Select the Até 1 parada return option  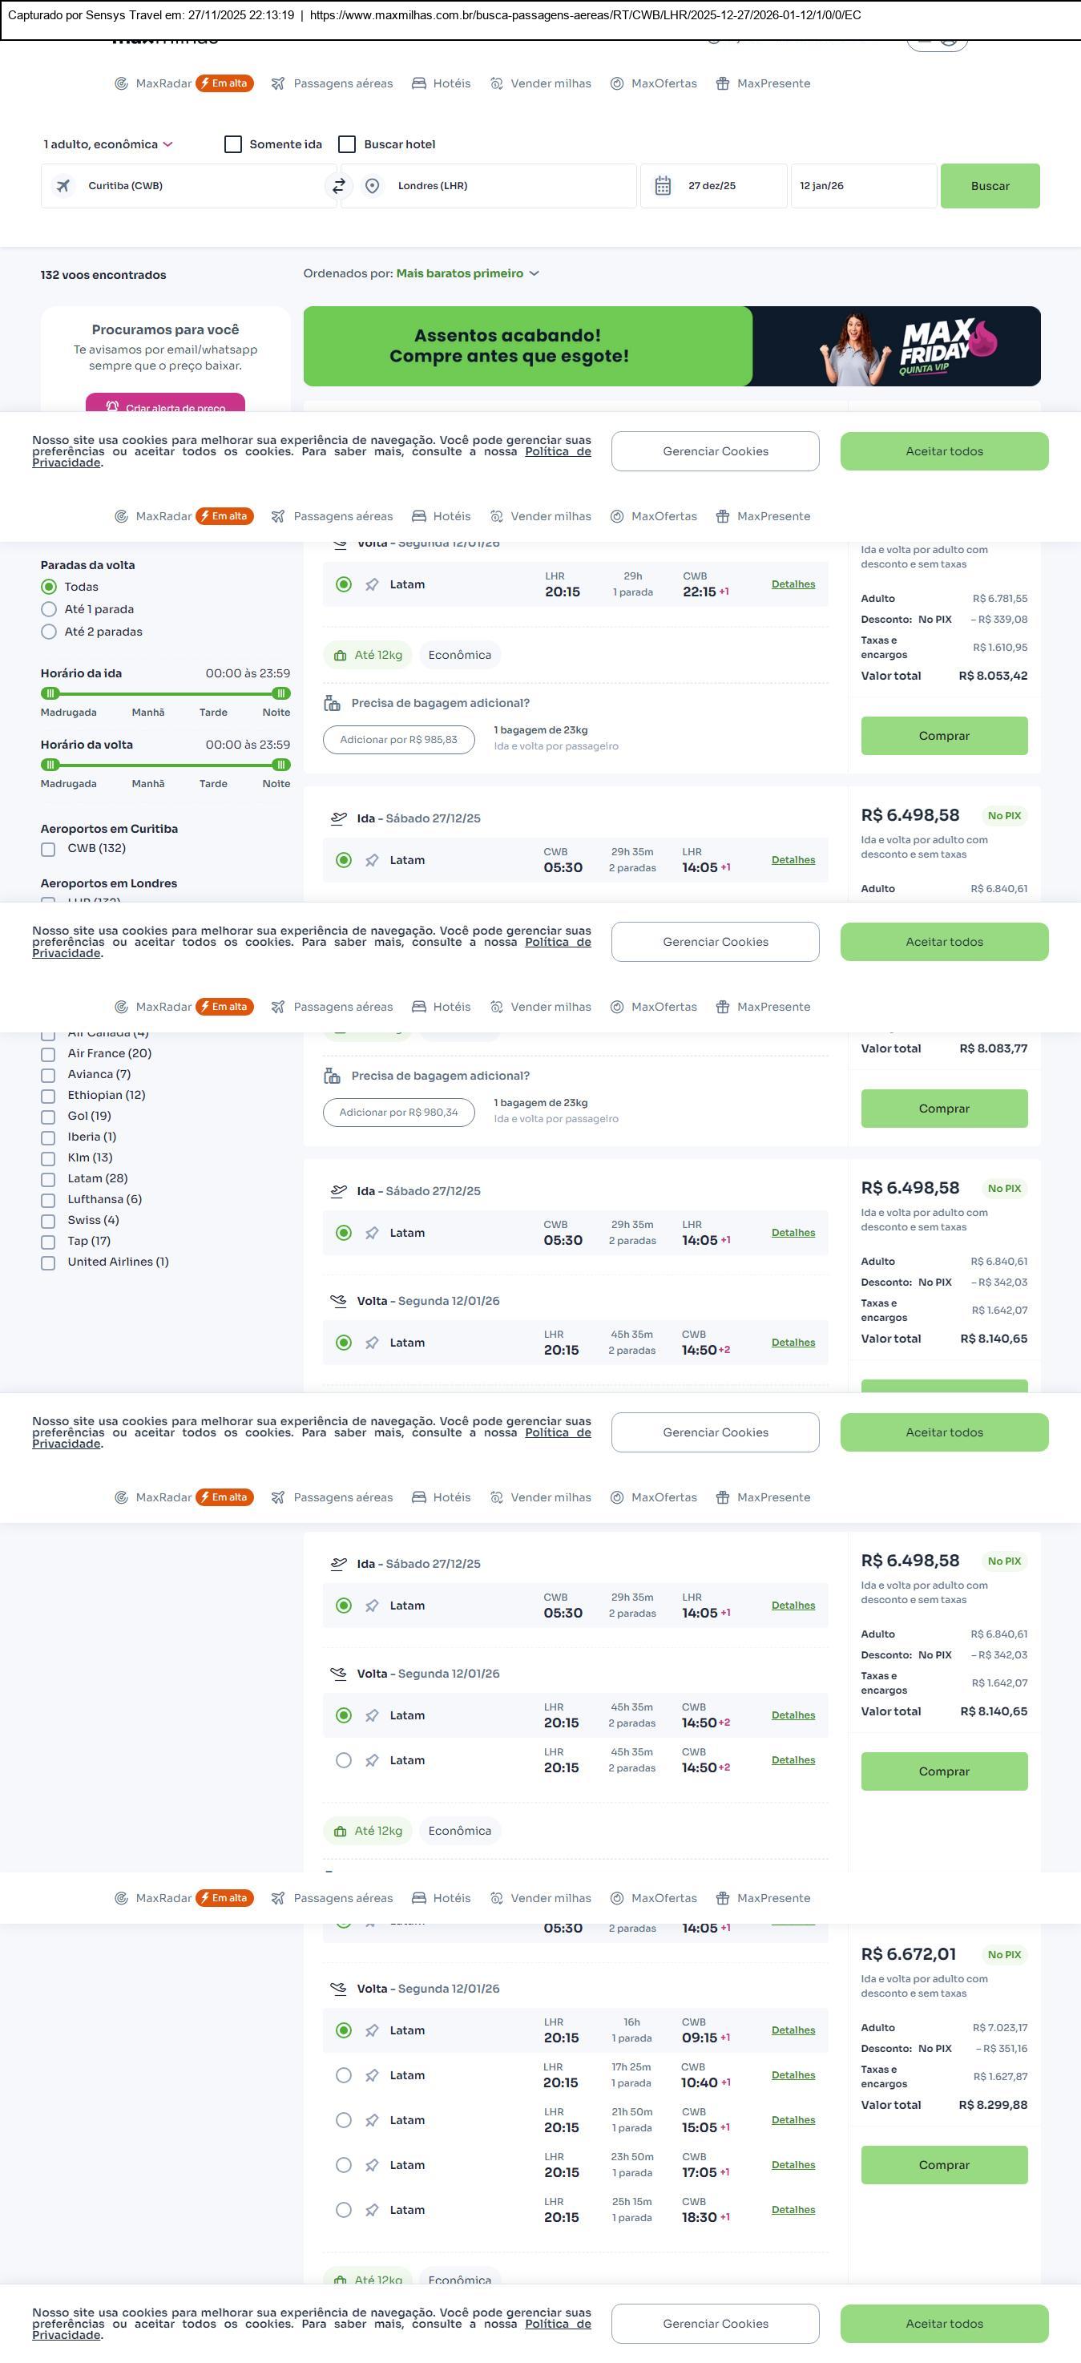pos(50,609)
